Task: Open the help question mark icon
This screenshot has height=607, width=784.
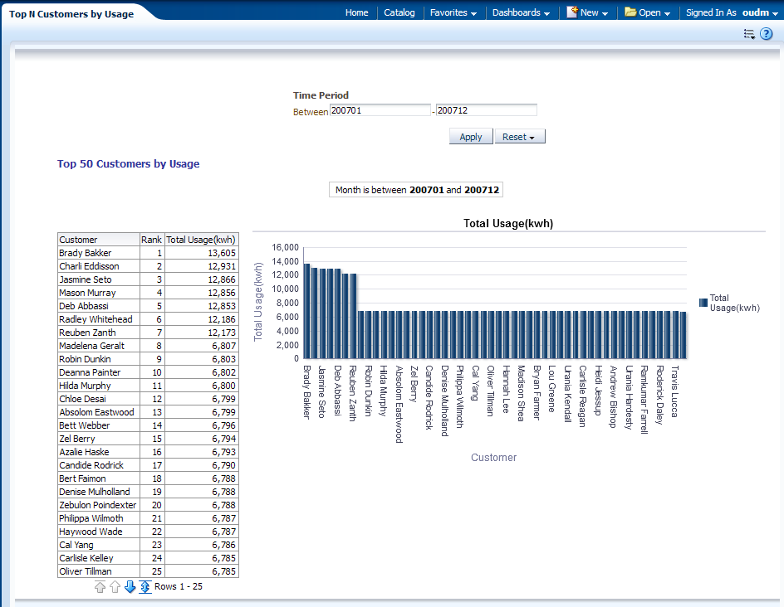Action: coord(766,34)
